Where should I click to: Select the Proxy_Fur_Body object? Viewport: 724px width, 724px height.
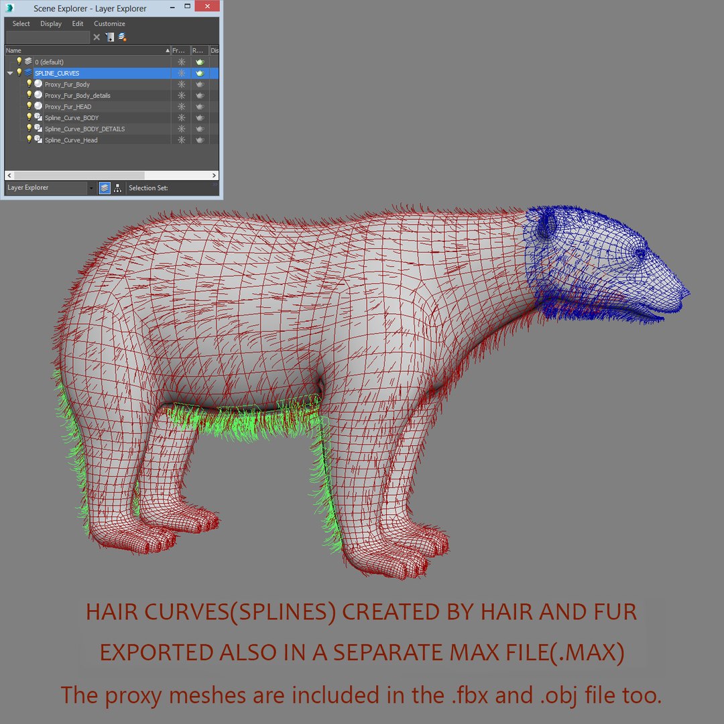click(x=68, y=84)
